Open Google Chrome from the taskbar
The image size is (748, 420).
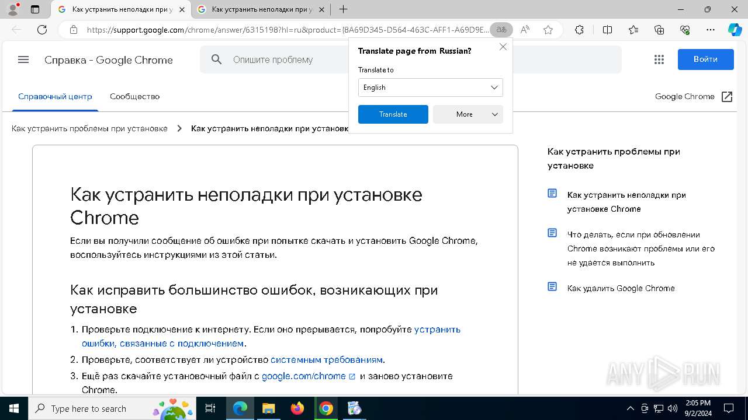coord(325,408)
